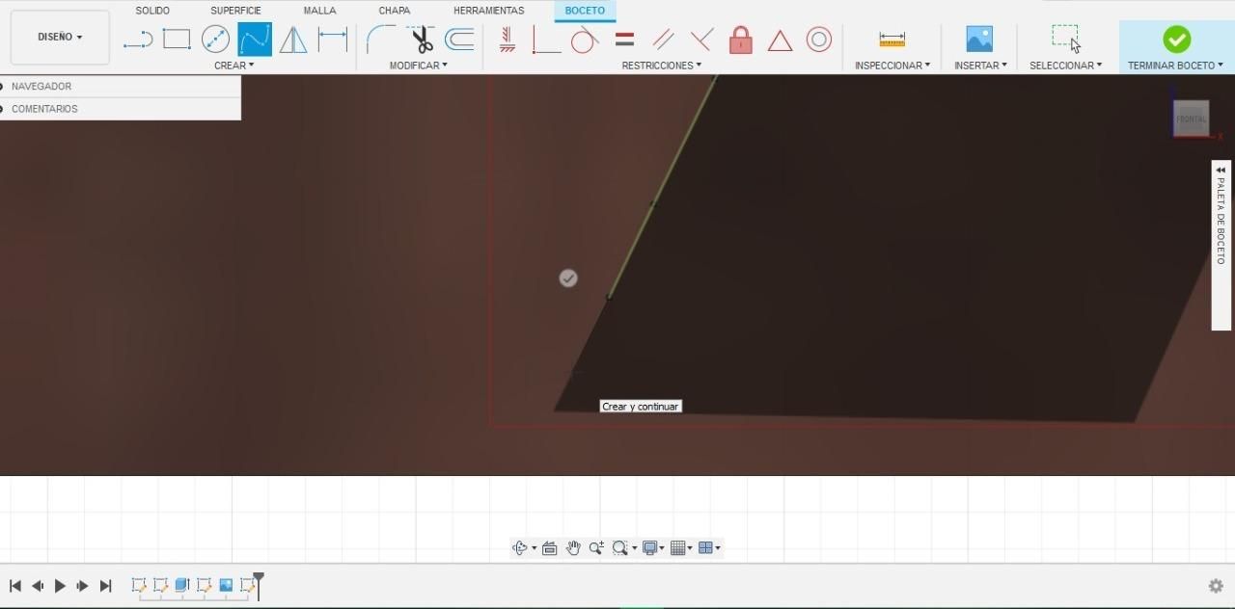Apply the Concentric constraint
The image size is (1235, 609).
point(819,40)
